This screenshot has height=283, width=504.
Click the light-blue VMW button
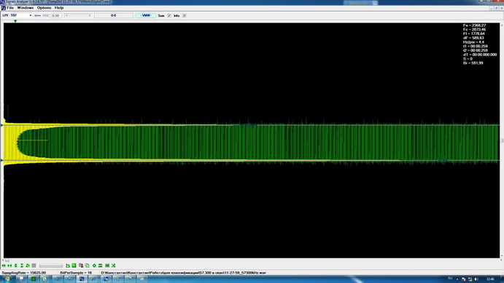(x=146, y=15)
